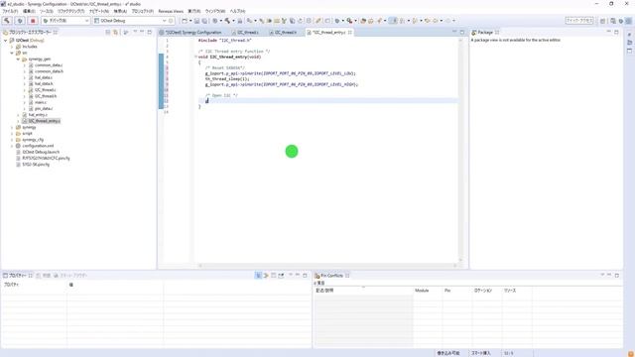Viewport: 635px width, 357px height.
Task: Click the Open Perspective icon near Quick Access
Action: point(602,21)
